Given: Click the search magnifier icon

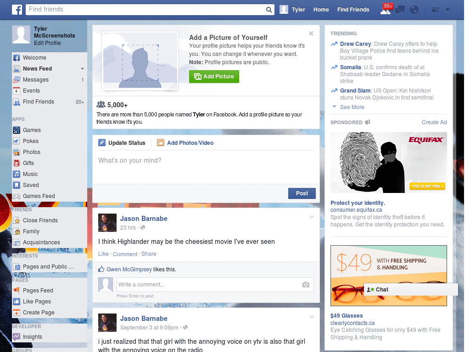Looking at the screenshot, I should click(269, 10).
